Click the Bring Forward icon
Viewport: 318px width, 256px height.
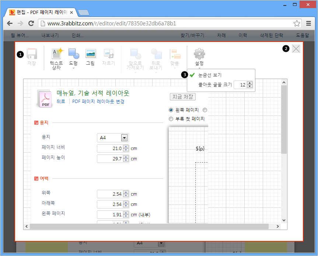pos(135,54)
